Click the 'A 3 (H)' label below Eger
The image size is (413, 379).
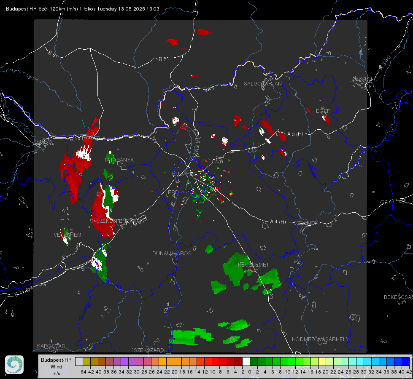click(295, 134)
